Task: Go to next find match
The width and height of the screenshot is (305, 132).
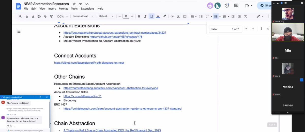Action: pos(253,29)
